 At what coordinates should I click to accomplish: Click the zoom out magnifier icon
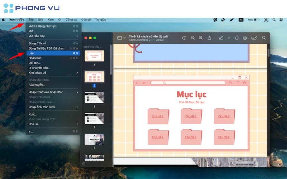[x=193, y=38]
